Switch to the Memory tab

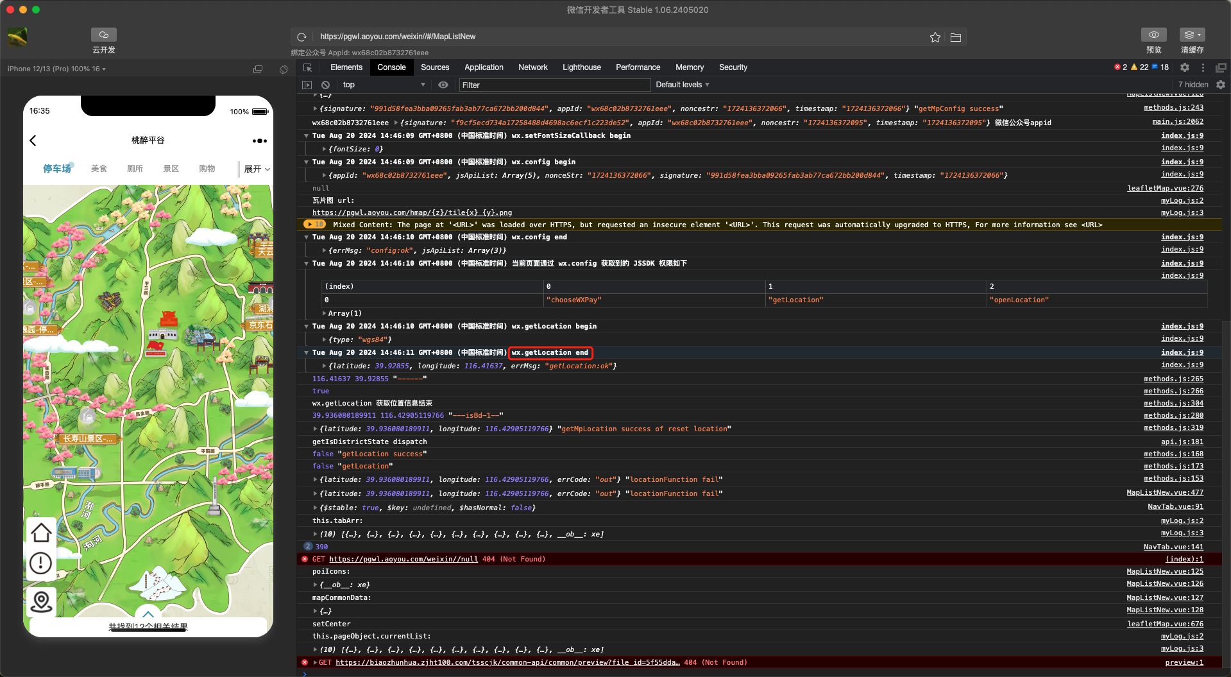pyautogui.click(x=690, y=67)
